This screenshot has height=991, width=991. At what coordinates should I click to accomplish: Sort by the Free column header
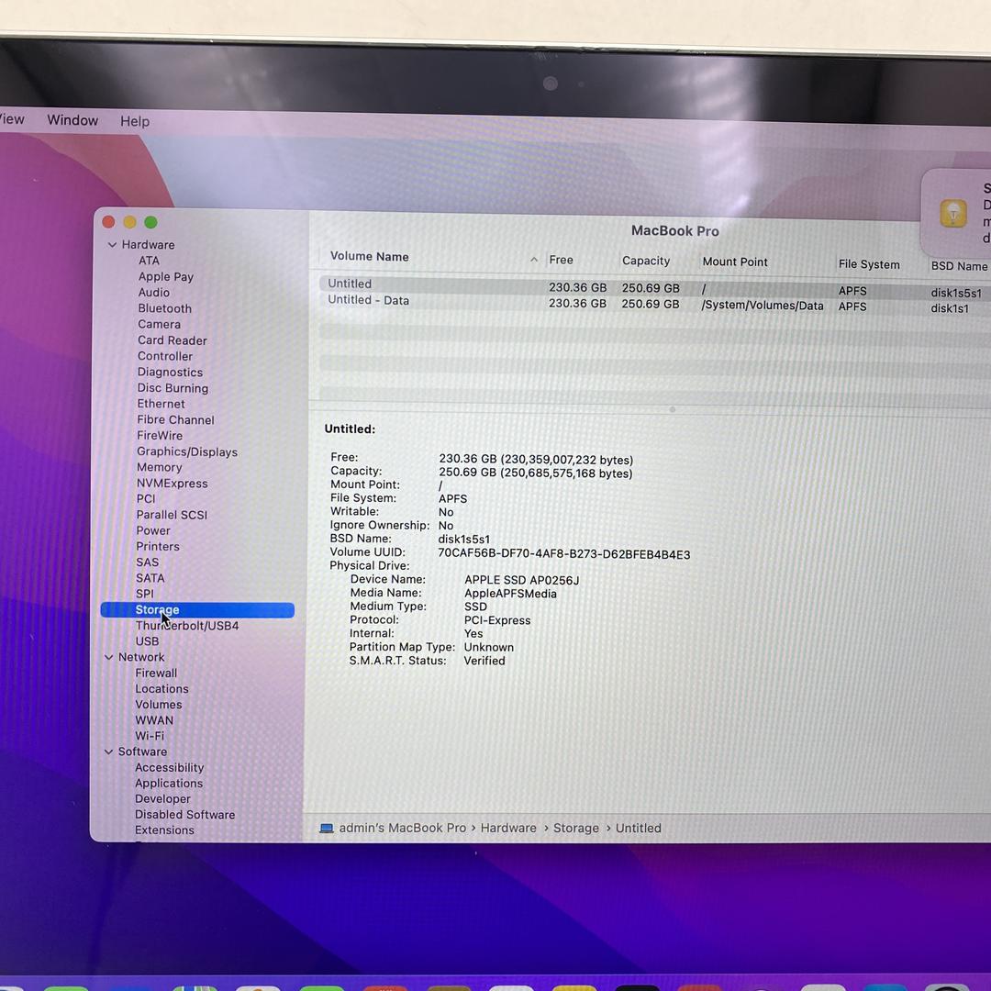(x=562, y=260)
